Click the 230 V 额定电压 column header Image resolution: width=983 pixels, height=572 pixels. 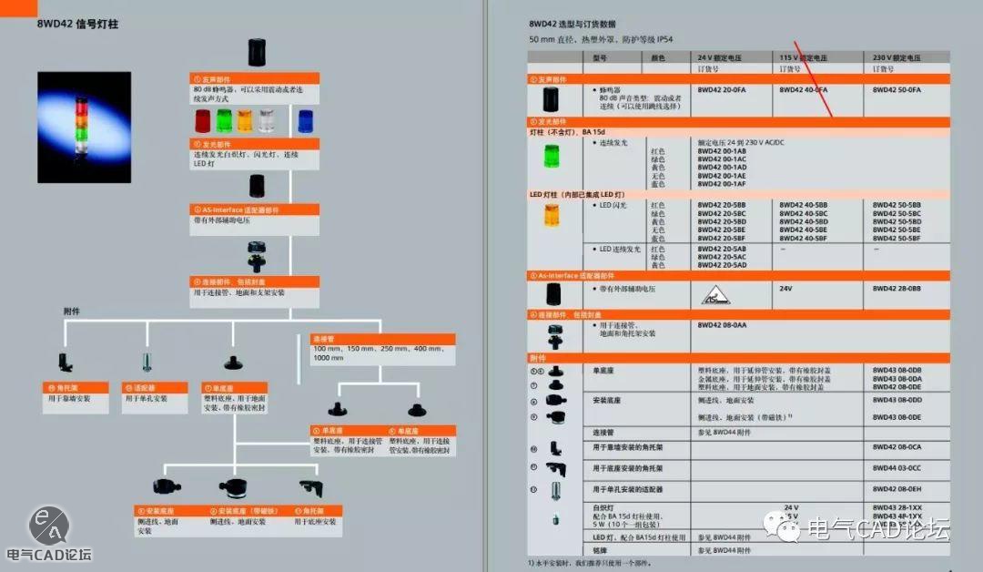[x=897, y=57]
